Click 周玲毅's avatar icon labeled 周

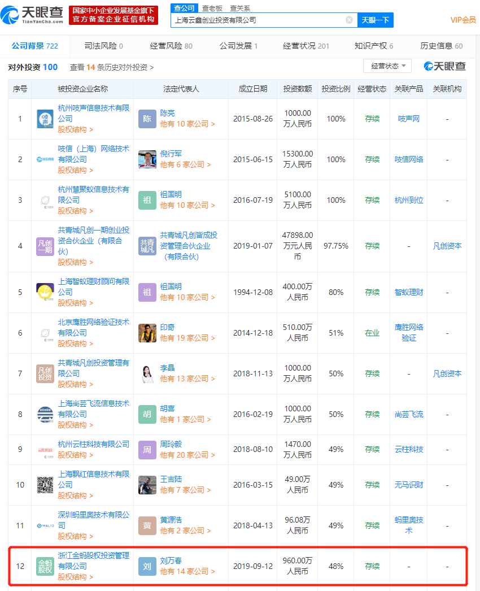tap(147, 450)
